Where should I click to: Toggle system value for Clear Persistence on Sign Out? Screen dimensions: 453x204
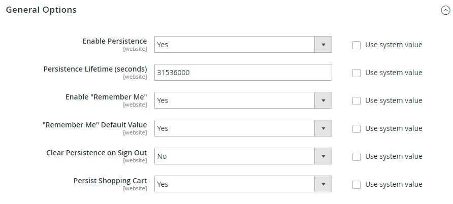[x=357, y=156]
